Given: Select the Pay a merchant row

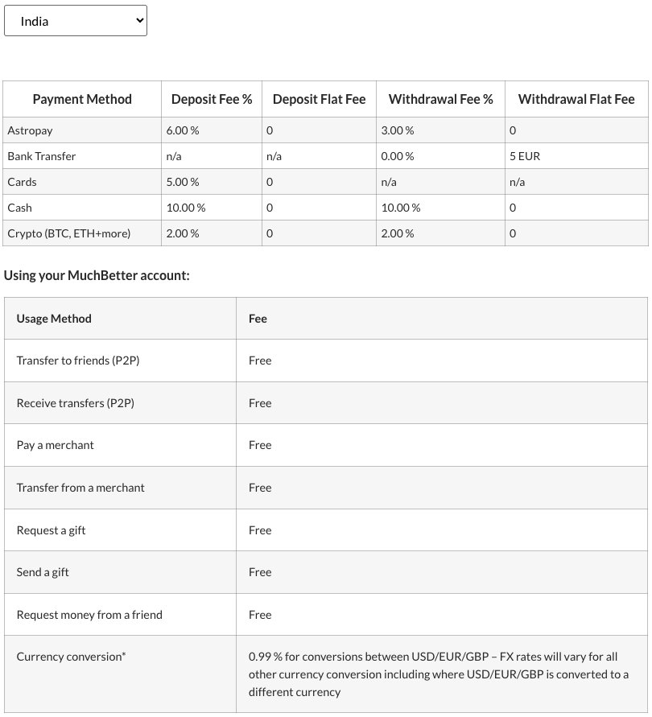Looking at the screenshot, I should point(326,445).
